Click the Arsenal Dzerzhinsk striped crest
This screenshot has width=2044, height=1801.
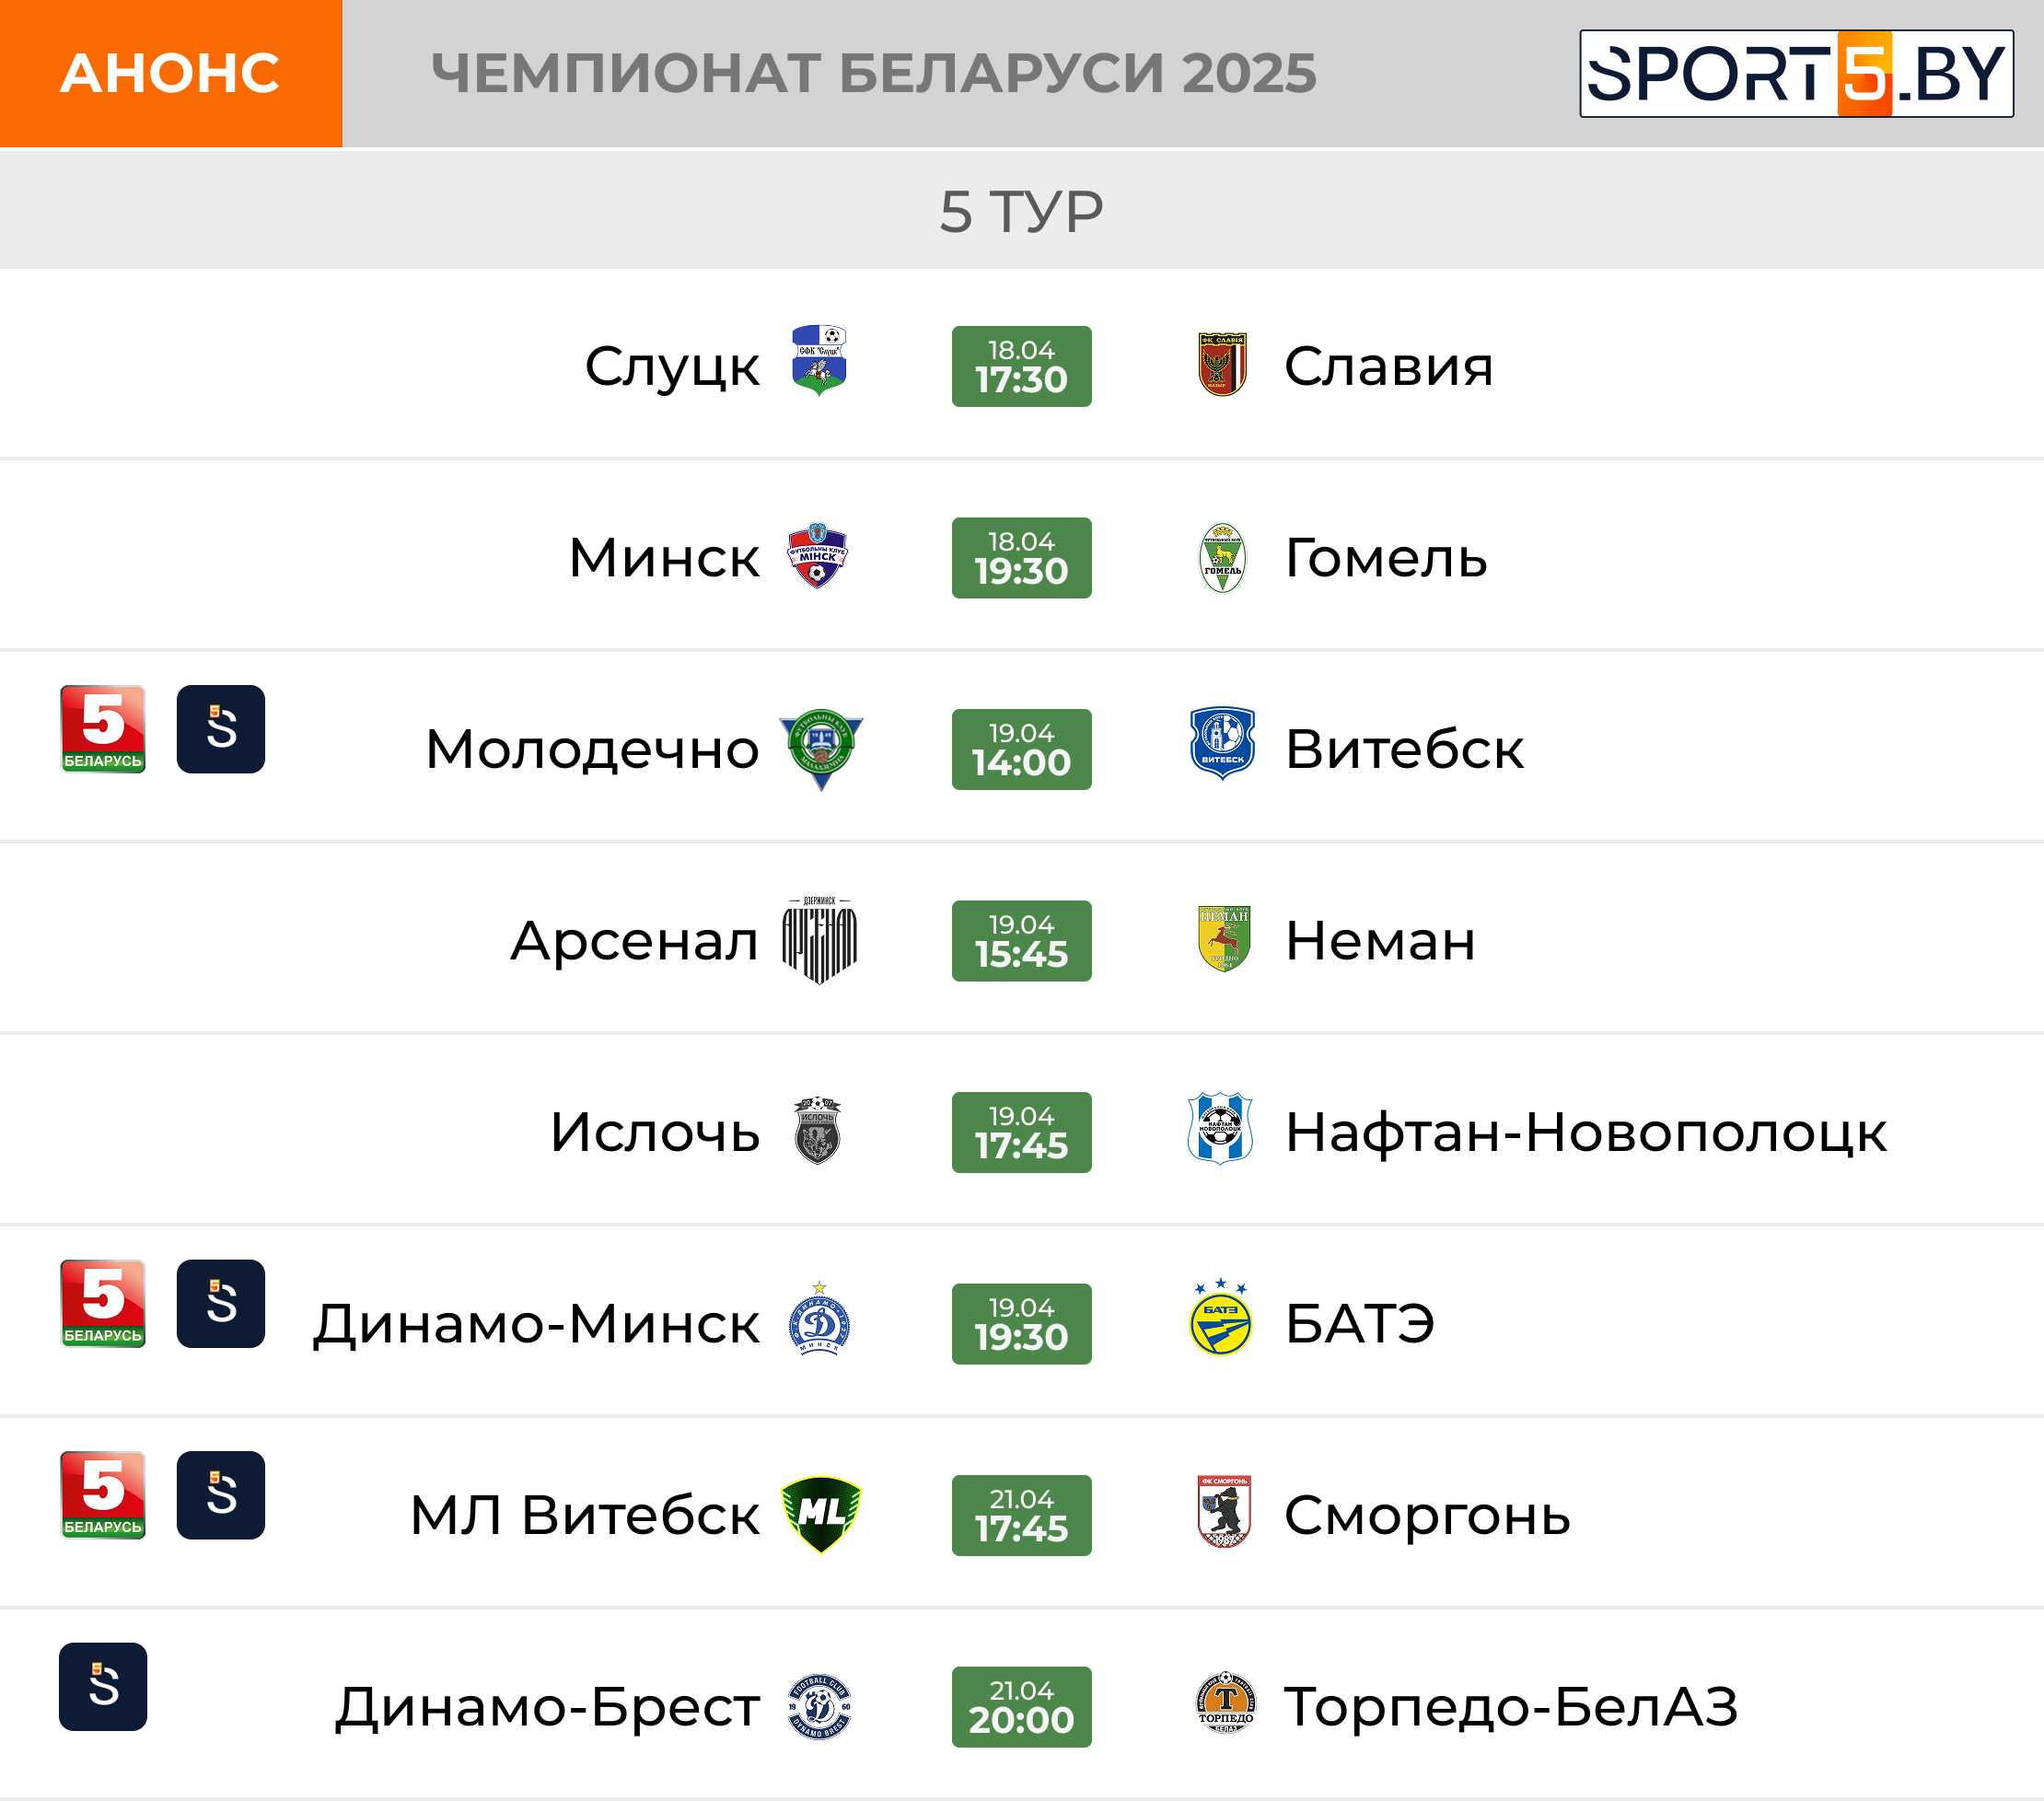tap(819, 941)
